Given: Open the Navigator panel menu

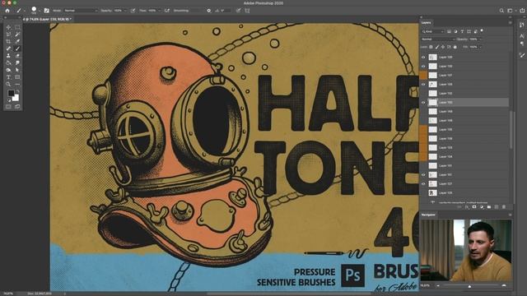Looking at the screenshot, I should pyautogui.click(x=511, y=215).
